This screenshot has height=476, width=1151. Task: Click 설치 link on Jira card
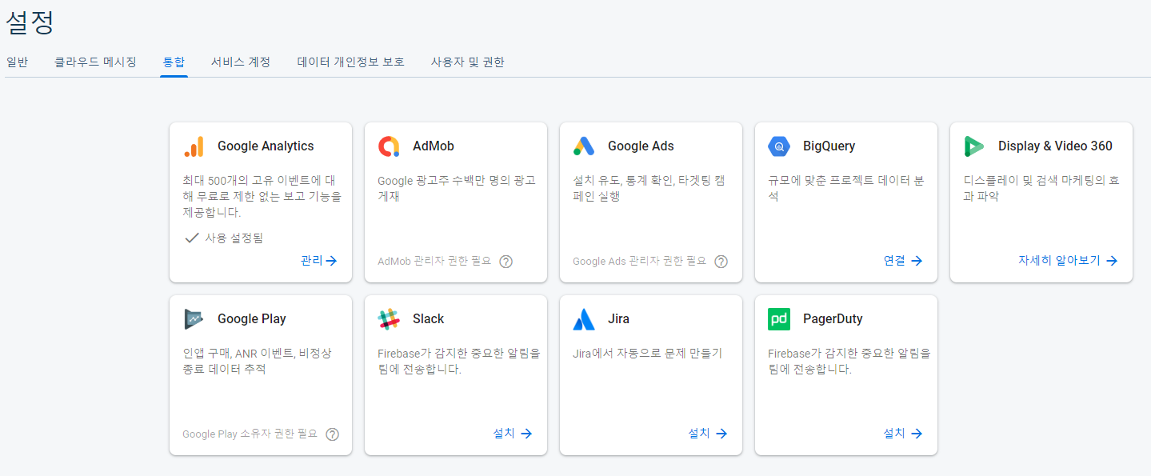tap(708, 434)
